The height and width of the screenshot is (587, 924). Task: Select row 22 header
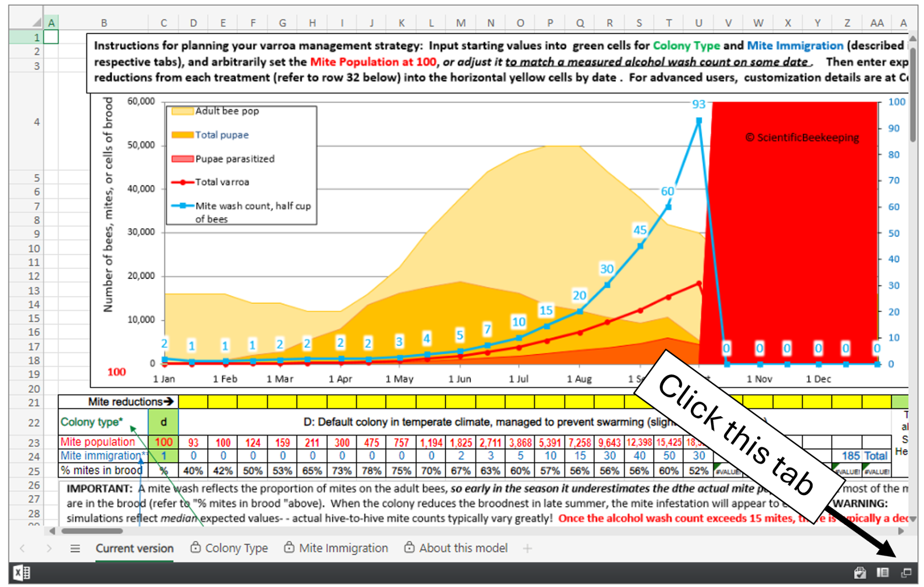click(x=34, y=423)
